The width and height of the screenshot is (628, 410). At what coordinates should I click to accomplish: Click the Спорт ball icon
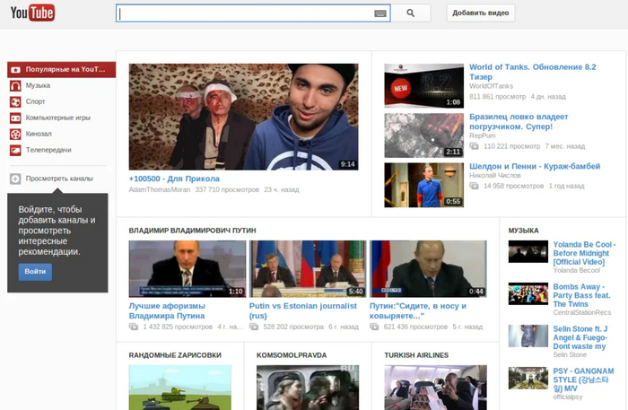click(x=15, y=101)
